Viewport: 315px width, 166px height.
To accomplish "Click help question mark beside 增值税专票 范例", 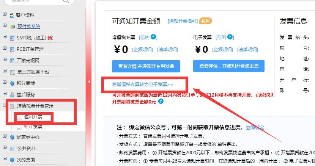I will (153, 37).
